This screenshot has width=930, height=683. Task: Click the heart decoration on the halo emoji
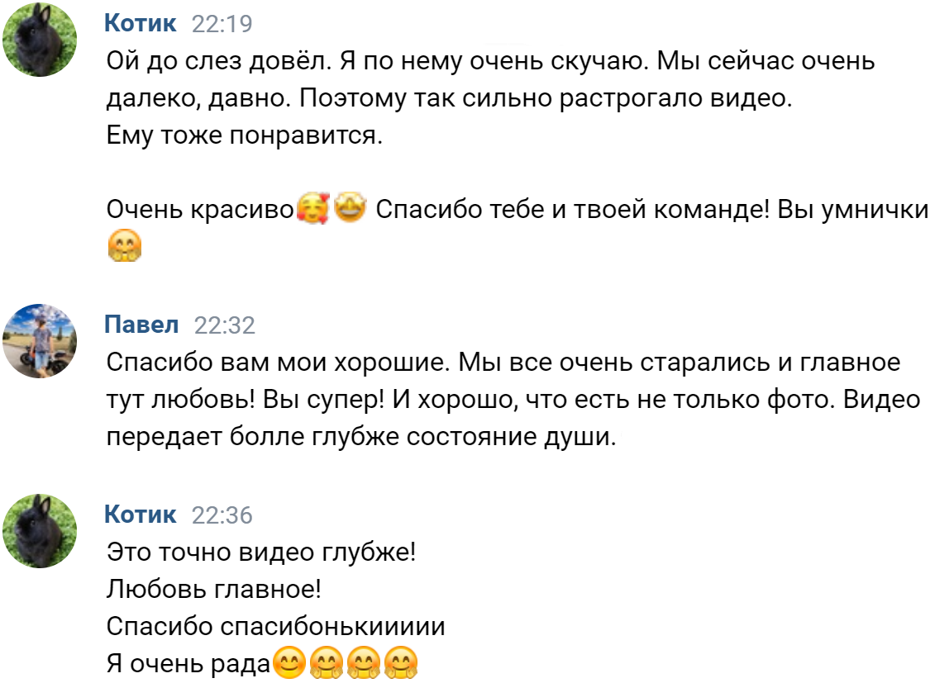pyautogui.click(x=324, y=199)
